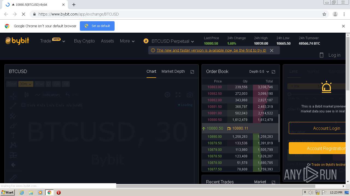Select ask price 10880.50 row
This screenshot has width=350, height=196.
(x=240, y=120)
